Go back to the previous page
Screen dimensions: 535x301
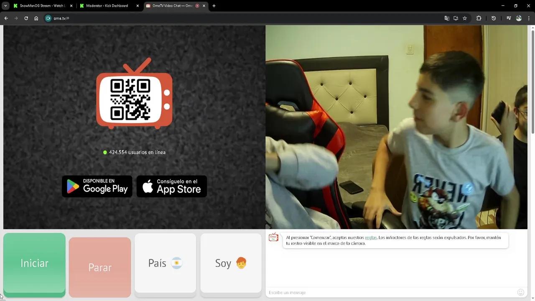(6, 18)
